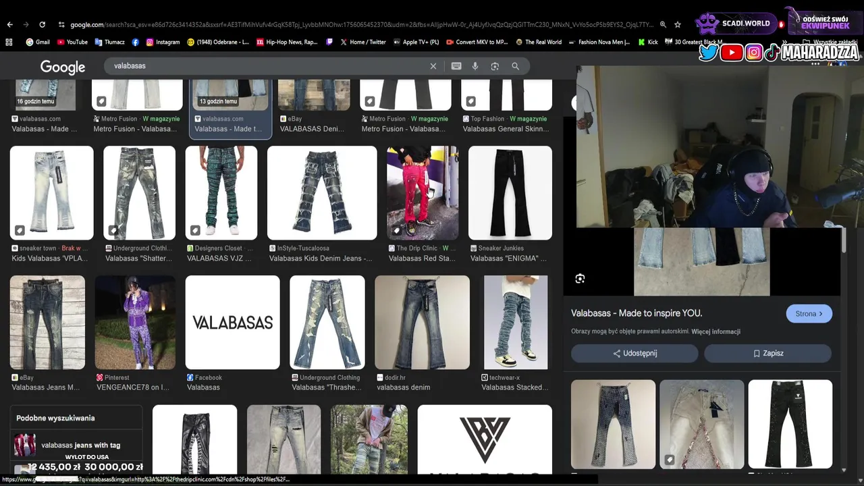Click Udostępnij share button
The image size is (864, 486).
click(x=634, y=353)
